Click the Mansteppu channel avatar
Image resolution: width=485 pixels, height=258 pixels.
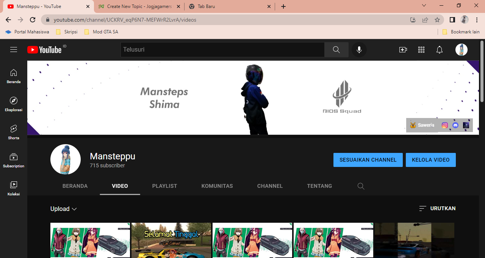coord(66,159)
